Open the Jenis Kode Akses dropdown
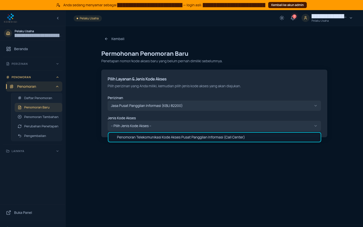The width and height of the screenshot is (363, 227). point(214,126)
